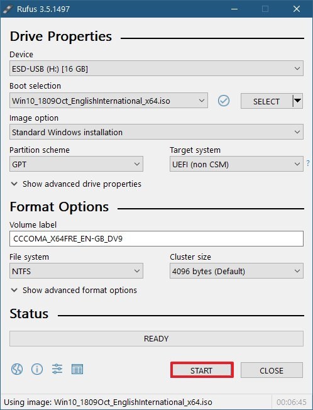Viewport: 313px width, 410px height.
Task: Open the Device dropdown
Action: click(x=156, y=69)
